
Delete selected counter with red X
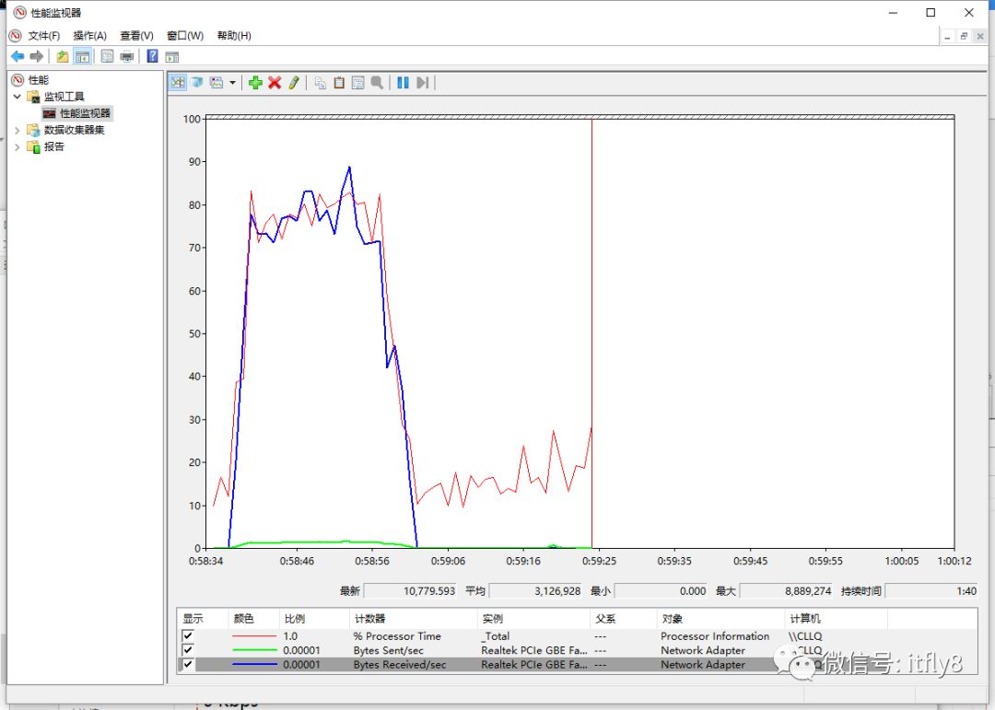(275, 83)
